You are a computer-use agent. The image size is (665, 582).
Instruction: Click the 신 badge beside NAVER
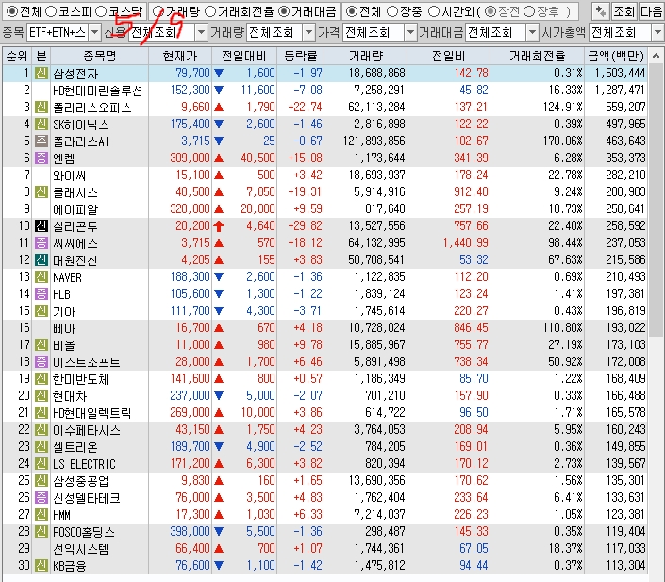tap(42, 276)
